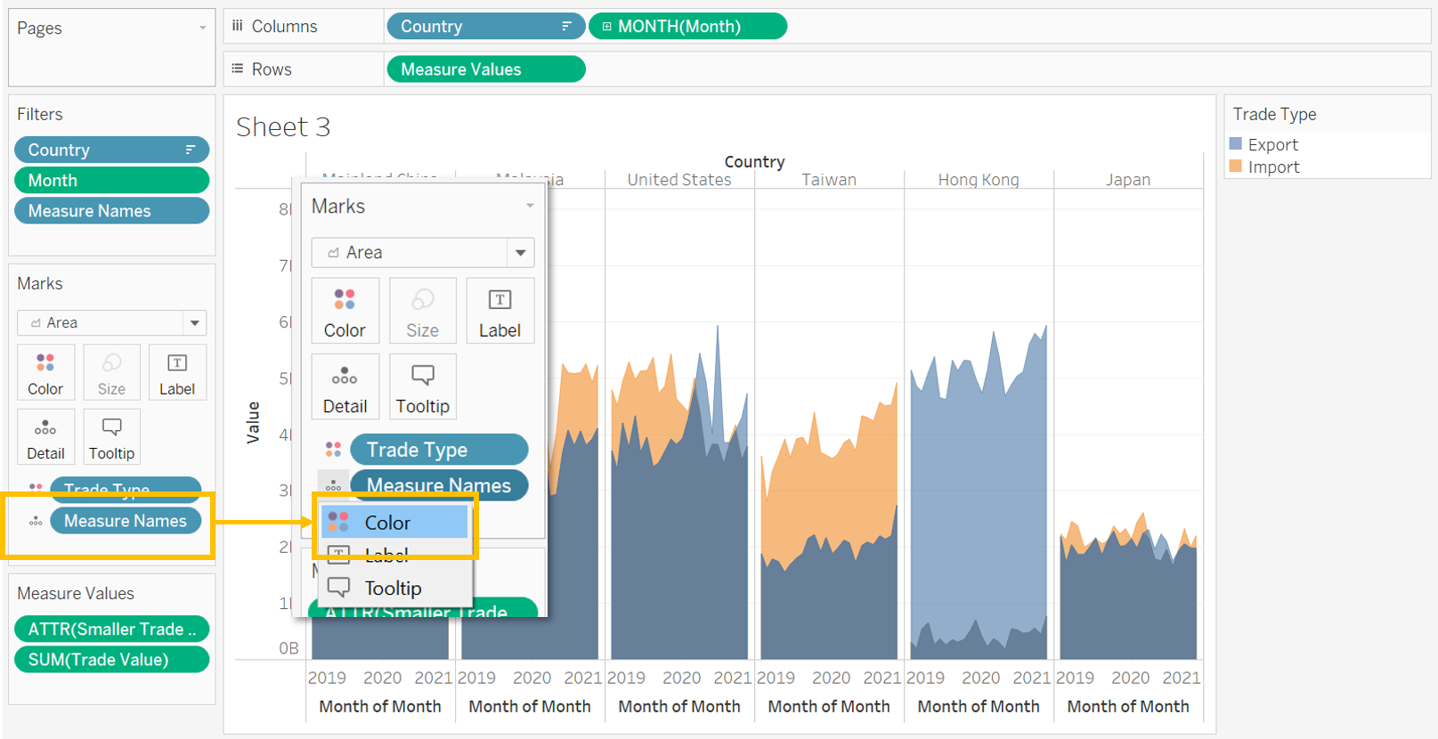Click detail icon left of Measure Names pill
Screen dimensions: 1438x739
tap(36, 521)
